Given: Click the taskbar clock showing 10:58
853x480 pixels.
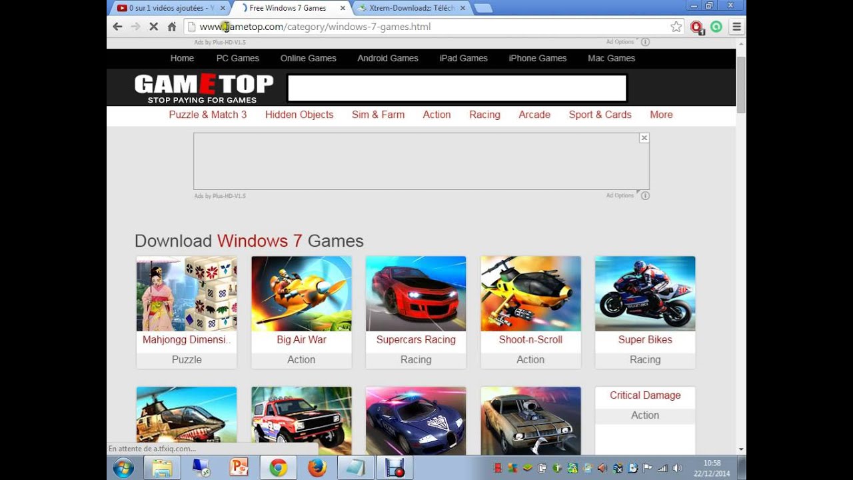Looking at the screenshot, I should point(712,467).
